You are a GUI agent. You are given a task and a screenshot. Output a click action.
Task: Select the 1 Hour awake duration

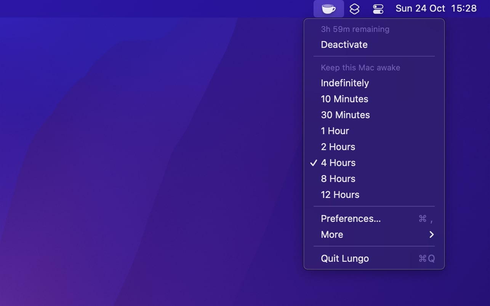335,131
